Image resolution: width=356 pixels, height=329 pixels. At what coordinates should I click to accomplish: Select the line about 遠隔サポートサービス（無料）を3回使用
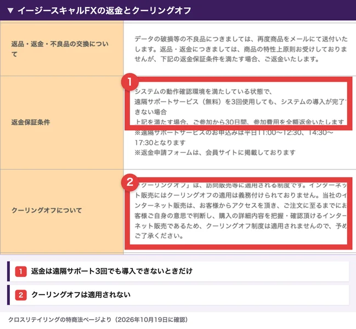coord(240,101)
